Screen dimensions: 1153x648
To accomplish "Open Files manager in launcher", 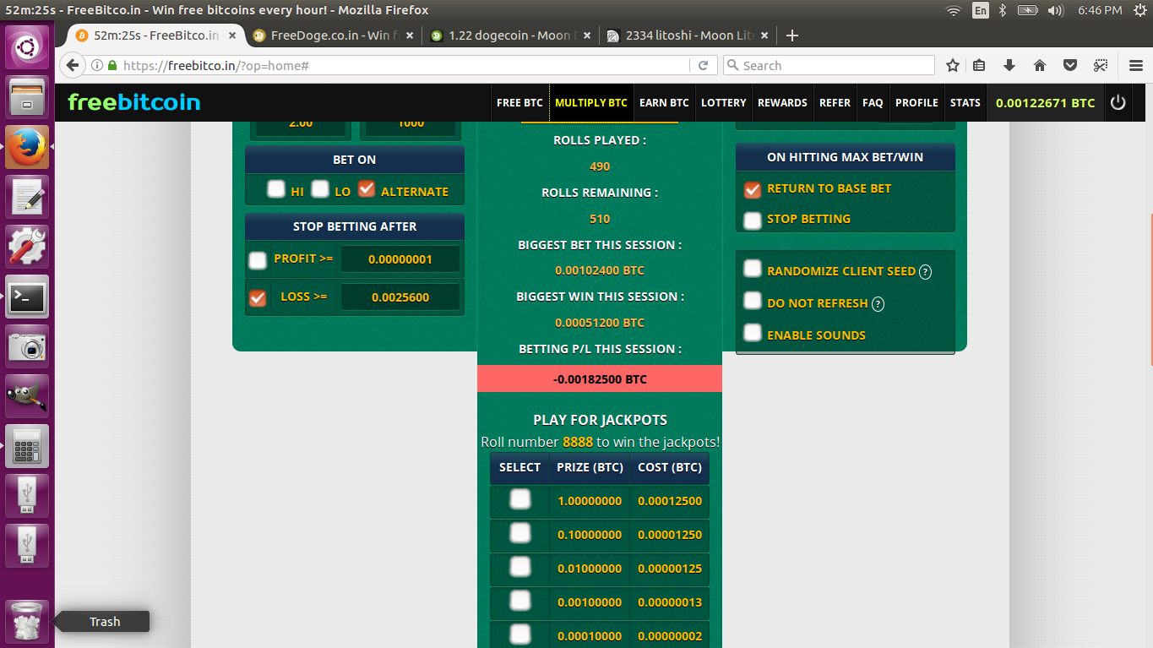I will tap(28, 97).
